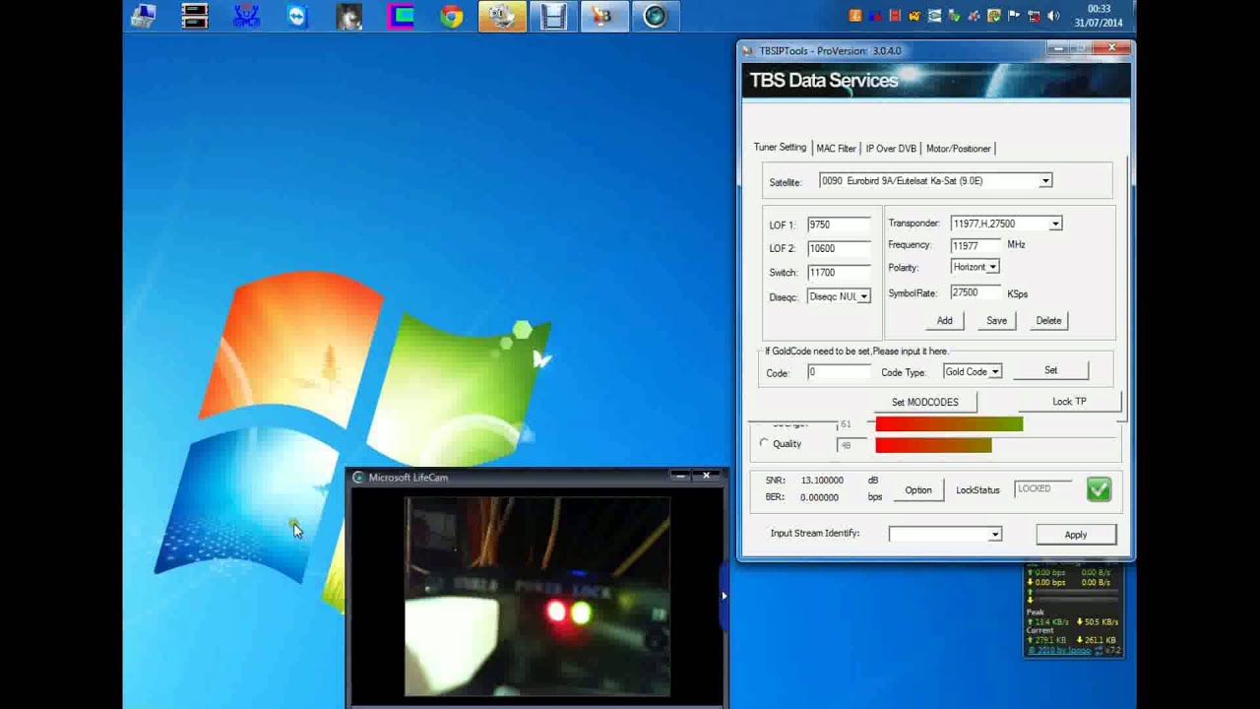Click the green LOCKED checkmark indicator

pos(1099,489)
